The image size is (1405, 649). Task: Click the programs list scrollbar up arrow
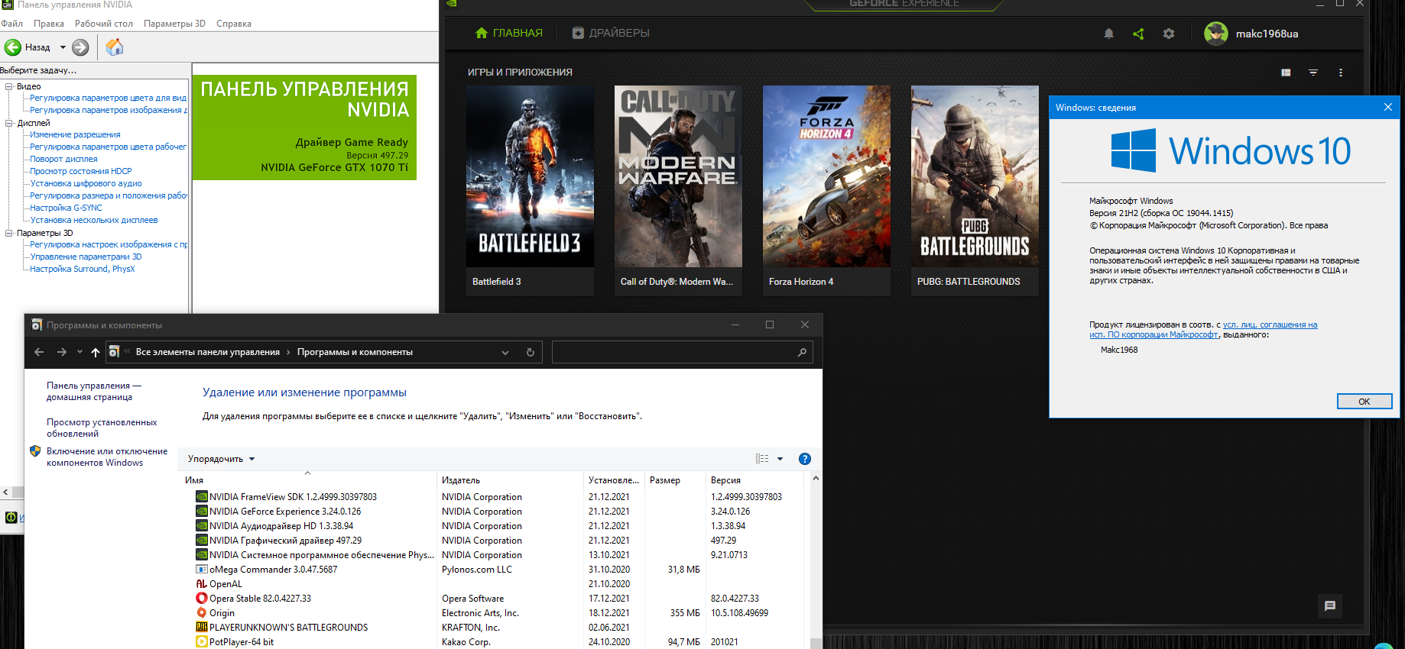tap(816, 479)
